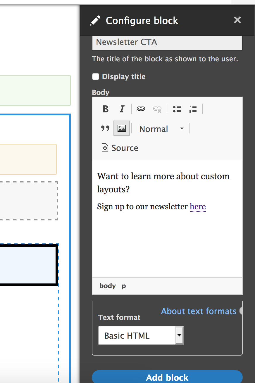This screenshot has height=383, width=255.
Task: Enable the Display title checkbox
Action: (96, 76)
